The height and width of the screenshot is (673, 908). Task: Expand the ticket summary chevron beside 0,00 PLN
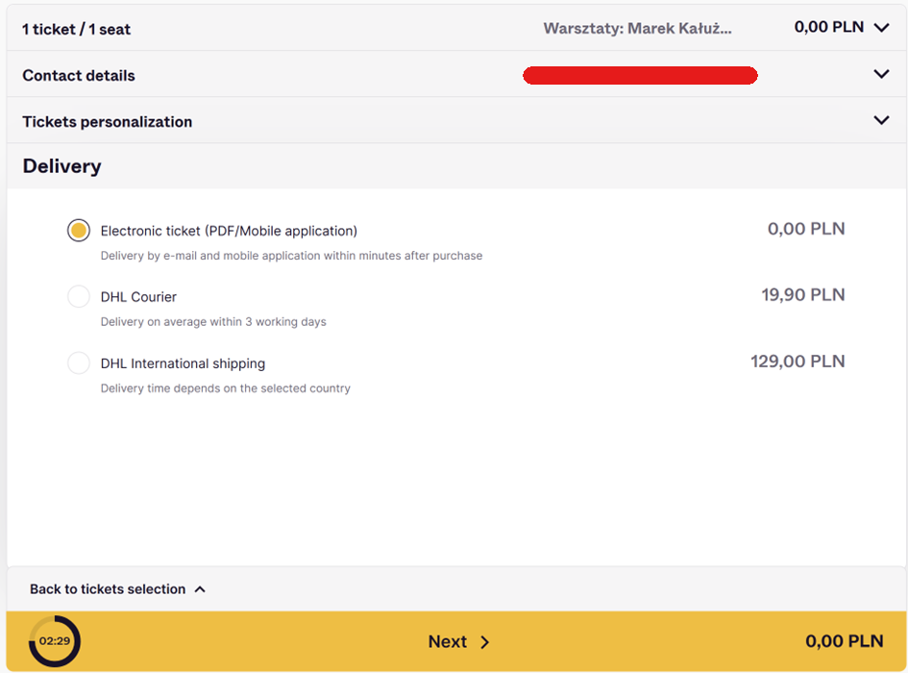[x=881, y=28]
